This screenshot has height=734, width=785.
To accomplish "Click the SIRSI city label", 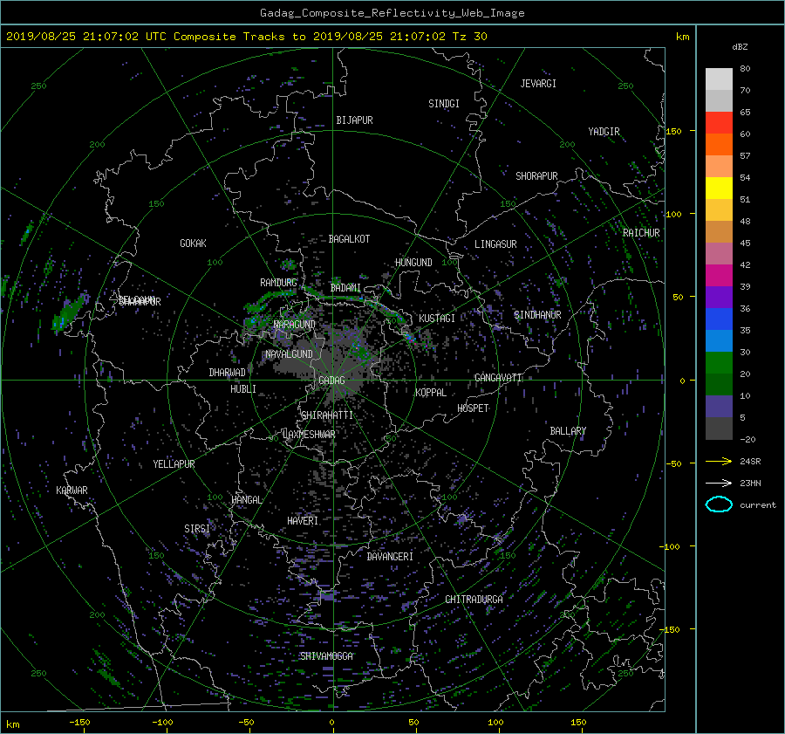I will (x=197, y=529).
